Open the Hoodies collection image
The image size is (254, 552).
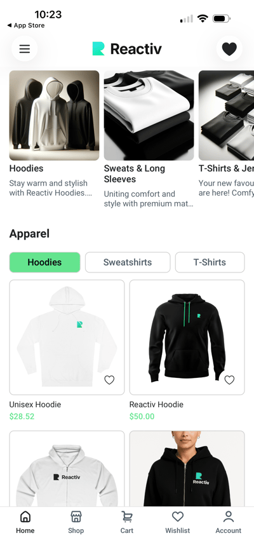tap(54, 116)
